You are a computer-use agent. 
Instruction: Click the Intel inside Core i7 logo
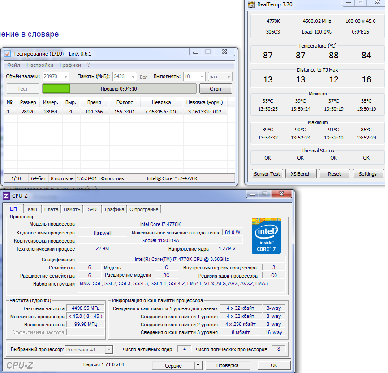[x=266, y=236]
